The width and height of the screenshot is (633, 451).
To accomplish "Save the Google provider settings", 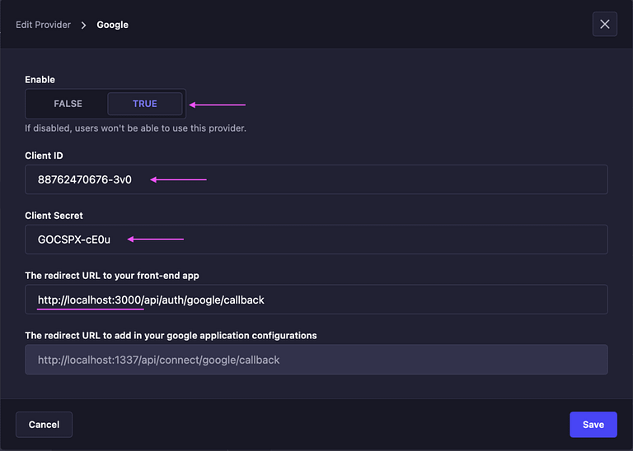I will (x=593, y=425).
